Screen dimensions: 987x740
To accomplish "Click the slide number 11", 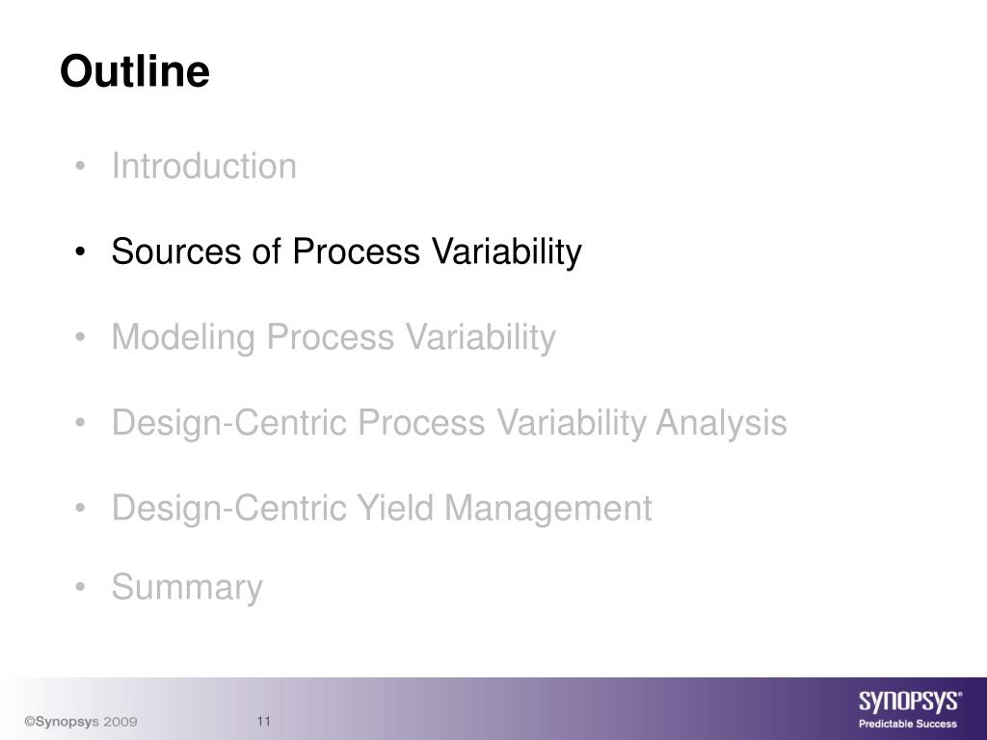I will click(x=264, y=721).
